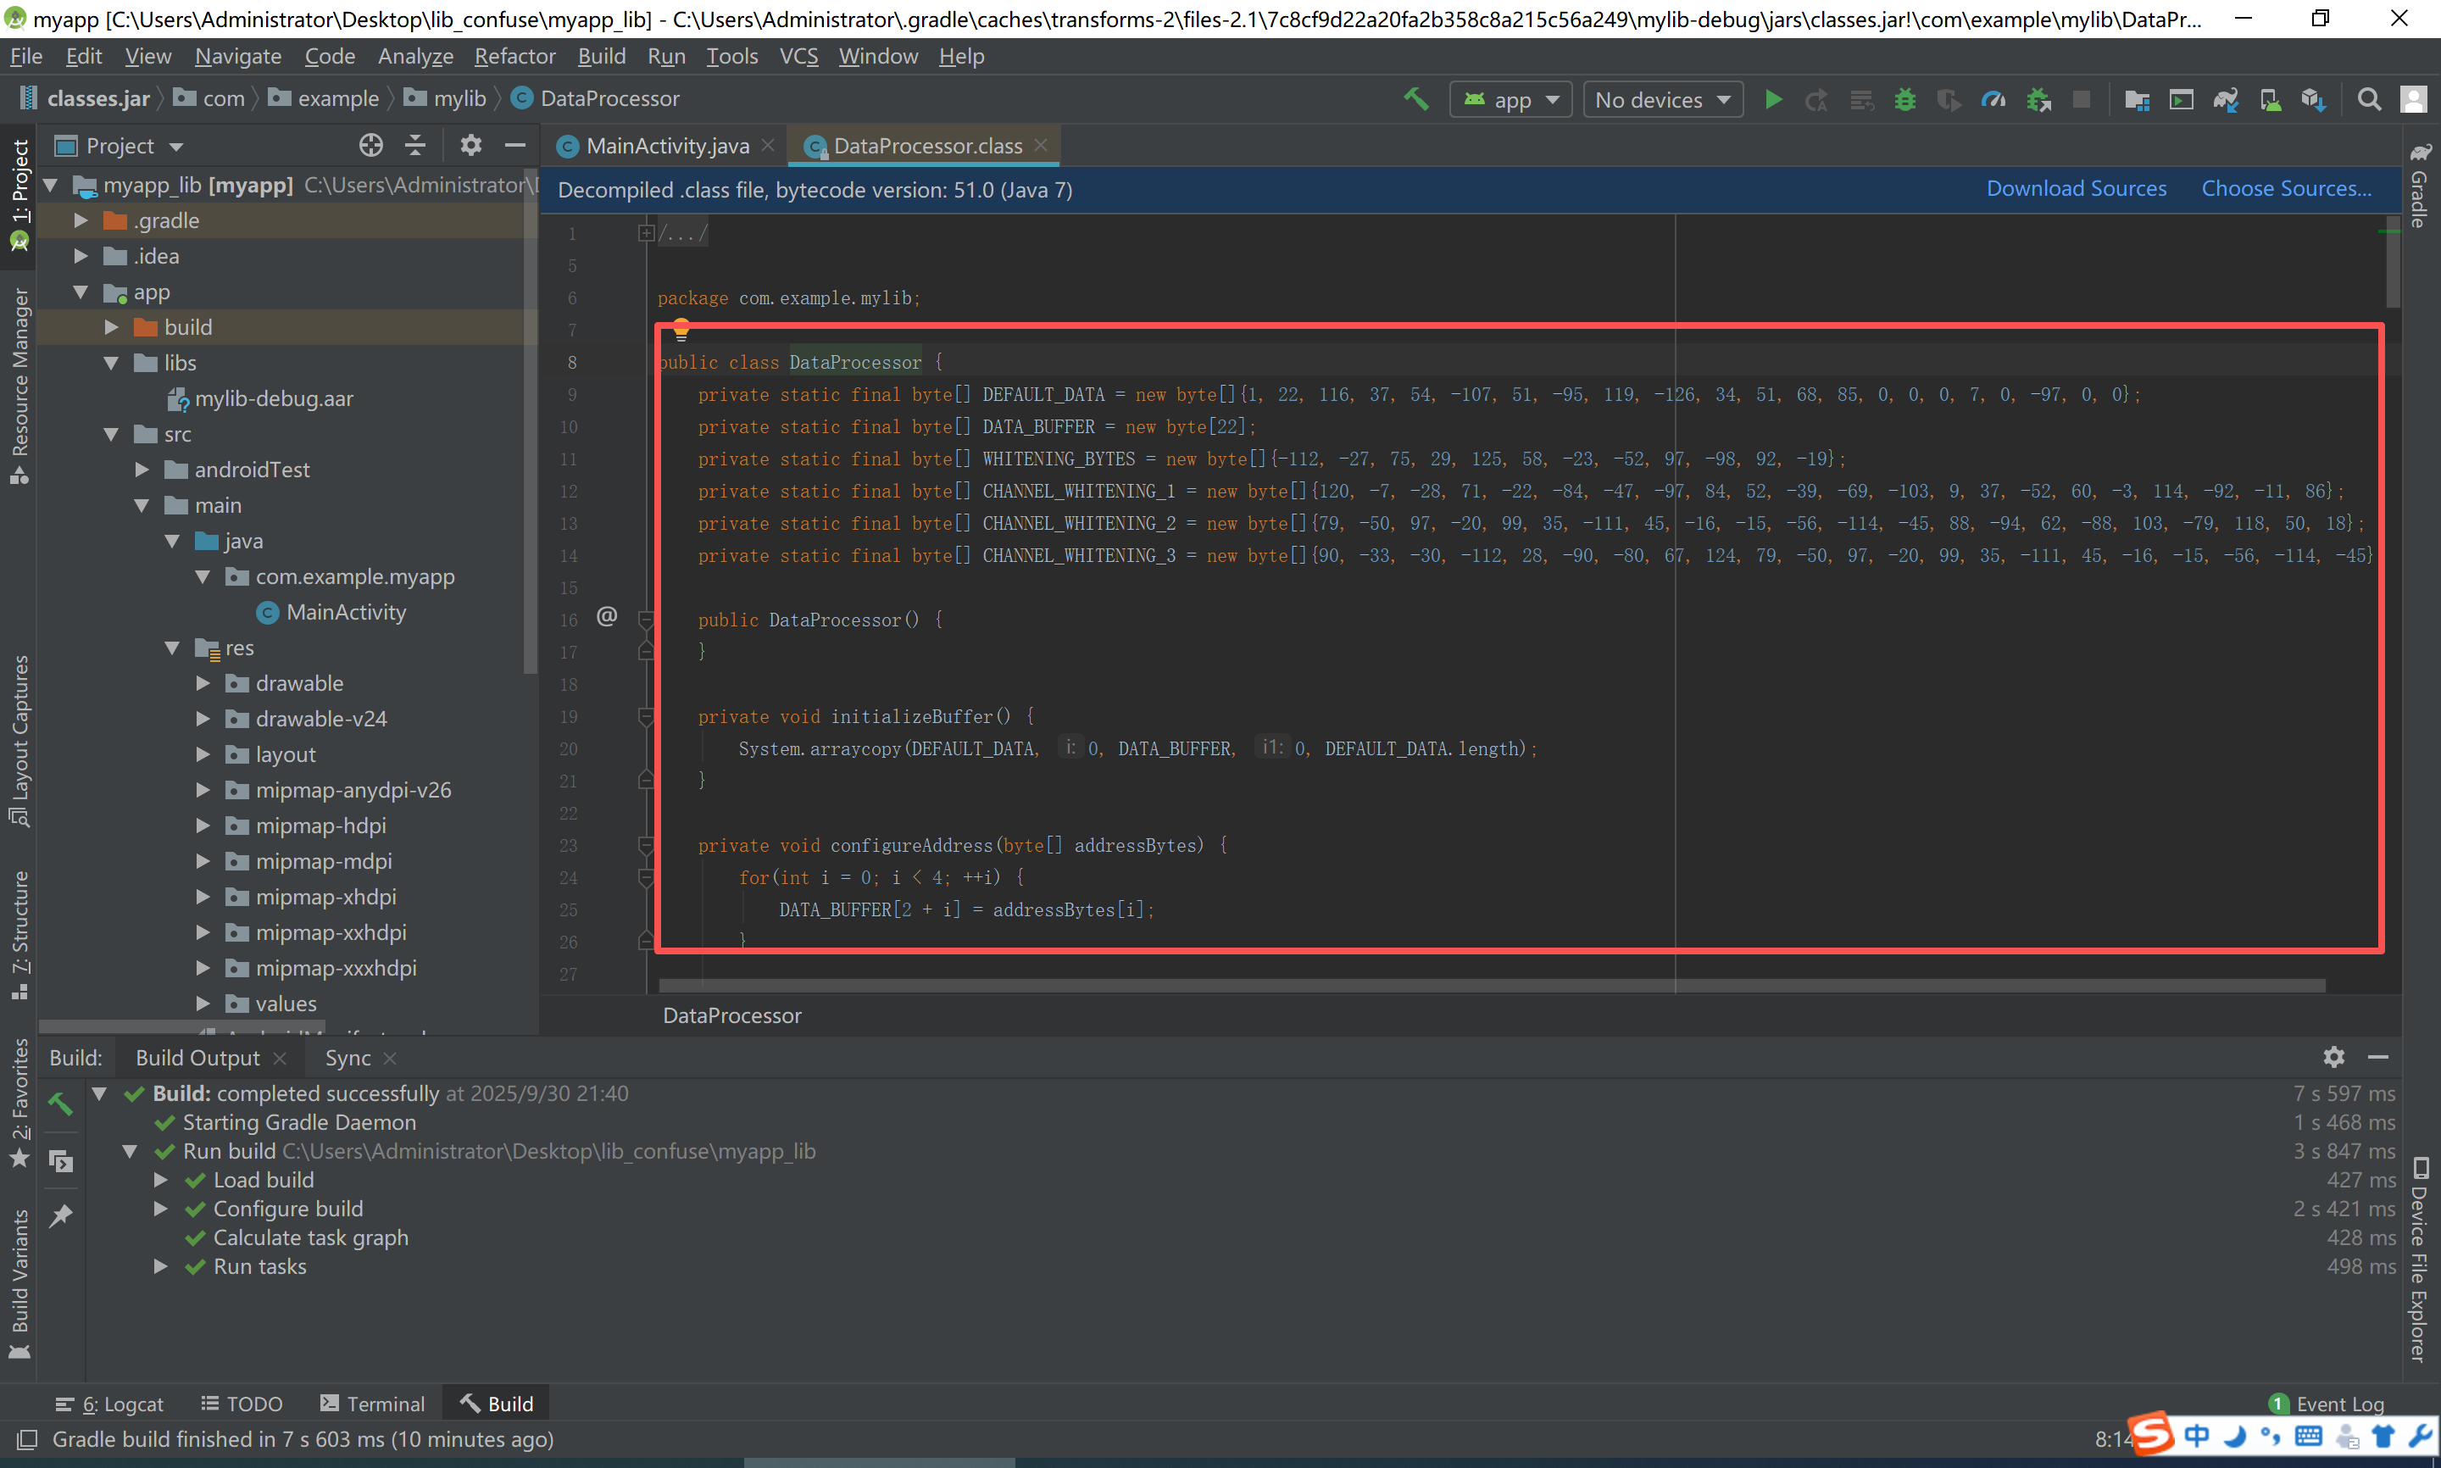Click Project panel settings gear icon
This screenshot has height=1468, width=2441.
(470, 146)
